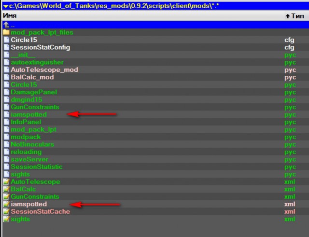Select the DamagePanel file name
Image resolution: width=309 pixels, height=237 pixels.
pos(34,92)
